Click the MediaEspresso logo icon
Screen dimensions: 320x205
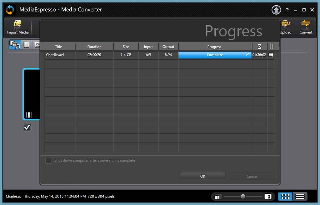(10, 10)
